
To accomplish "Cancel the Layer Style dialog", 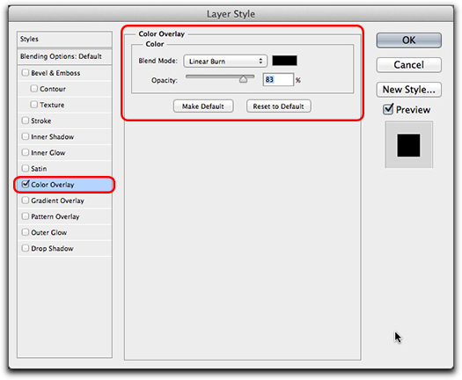I will (x=408, y=65).
